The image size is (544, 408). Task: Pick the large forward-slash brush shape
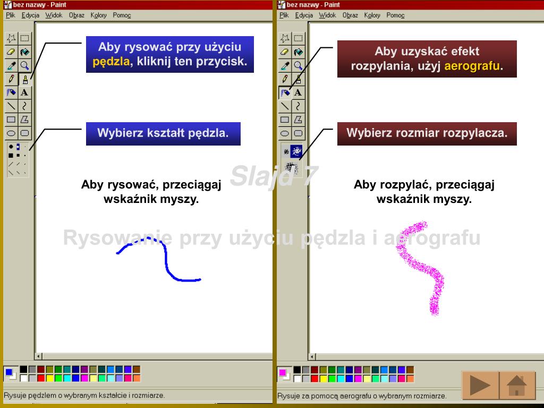[11, 164]
